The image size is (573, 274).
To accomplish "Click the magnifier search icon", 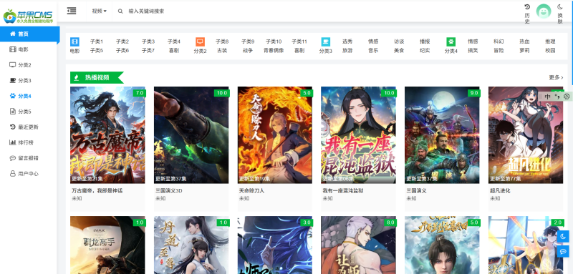I will click(x=120, y=11).
